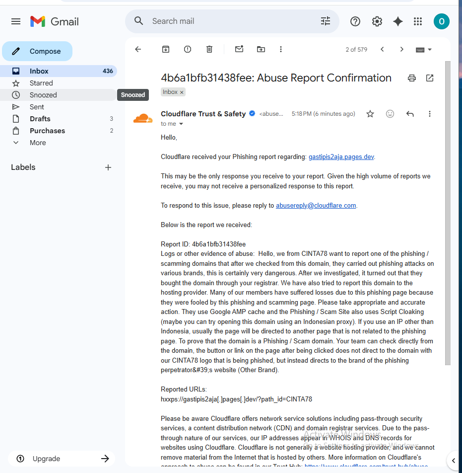Click the Compose button
This screenshot has height=473, width=462.
[x=37, y=51]
